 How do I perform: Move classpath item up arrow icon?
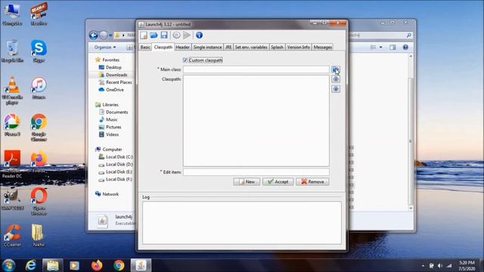point(336,79)
